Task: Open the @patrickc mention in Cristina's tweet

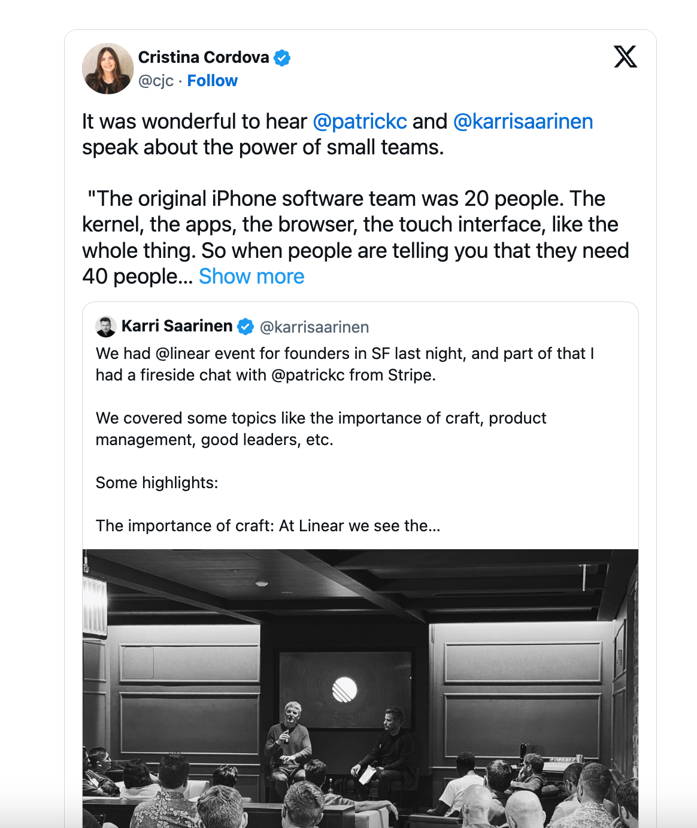Action: point(360,121)
